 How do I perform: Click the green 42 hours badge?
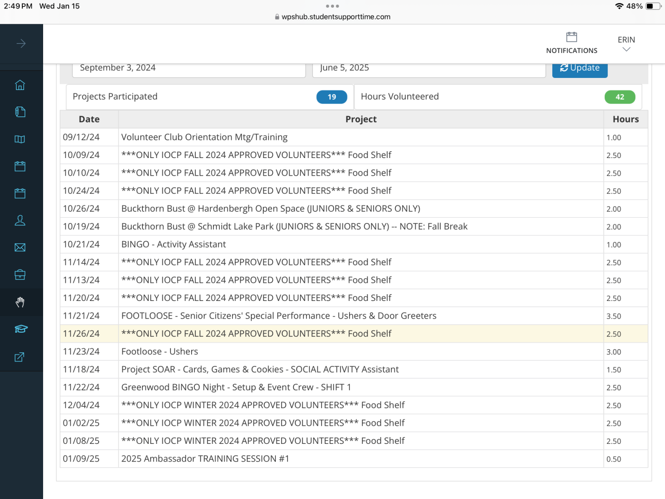tap(620, 97)
